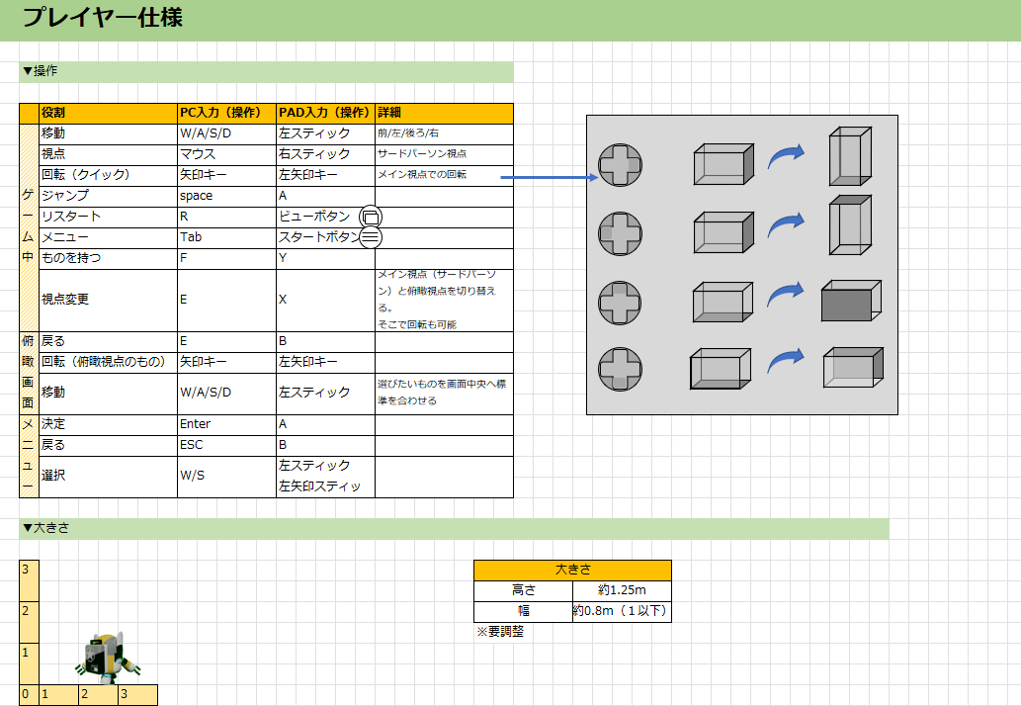Select the D-pad icon with up direction highlighted
This screenshot has width=1021, height=706.
620,301
